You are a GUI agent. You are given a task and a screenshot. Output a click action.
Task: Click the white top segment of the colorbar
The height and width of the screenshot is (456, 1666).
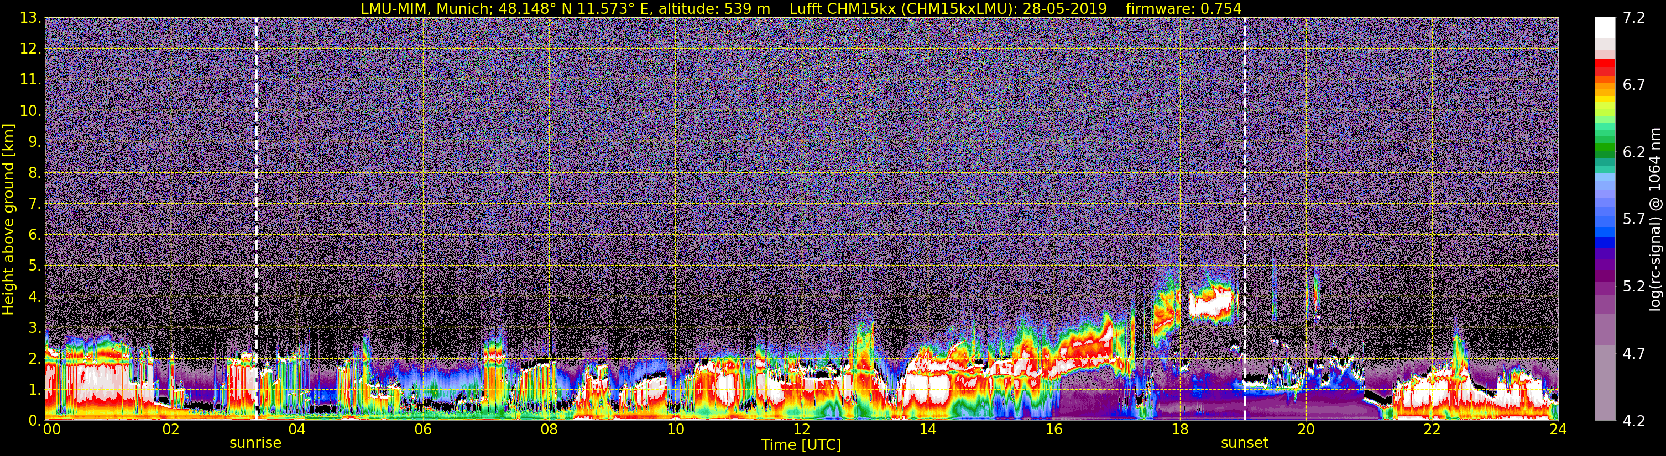1605,28
